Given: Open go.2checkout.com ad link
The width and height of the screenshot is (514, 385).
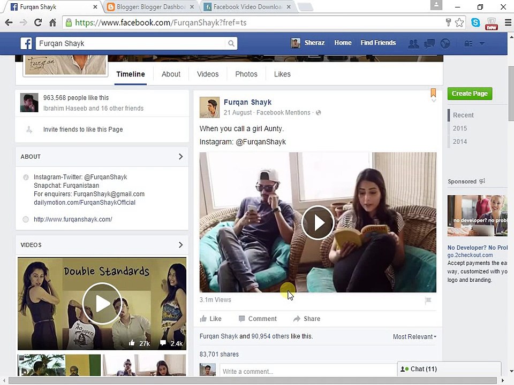Looking at the screenshot, I should pyautogui.click(x=470, y=256).
